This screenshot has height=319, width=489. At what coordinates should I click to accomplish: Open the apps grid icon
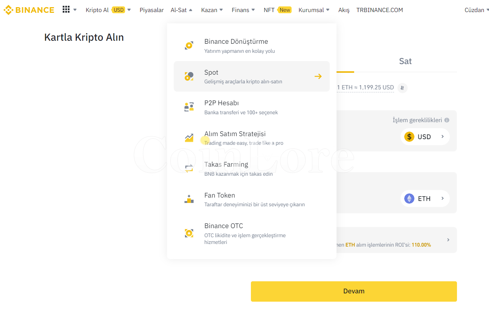click(x=66, y=9)
